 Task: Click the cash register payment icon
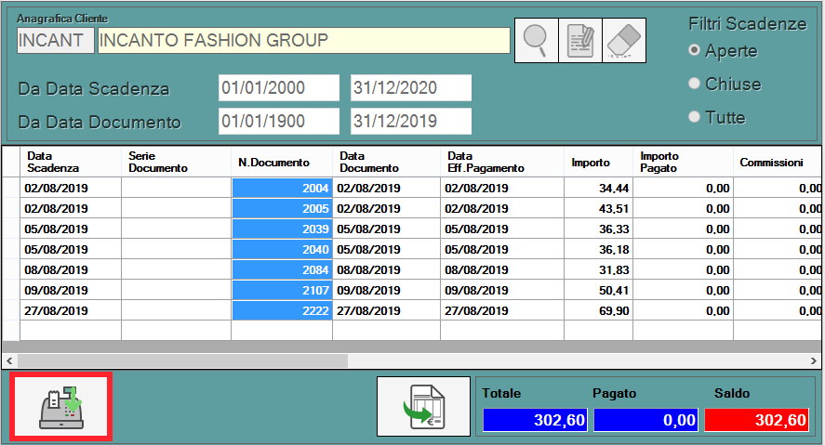[60, 406]
